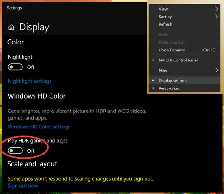Click the Personalize menu icon
The height and width of the screenshot is (194, 224).
pyautogui.click(x=153, y=88)
